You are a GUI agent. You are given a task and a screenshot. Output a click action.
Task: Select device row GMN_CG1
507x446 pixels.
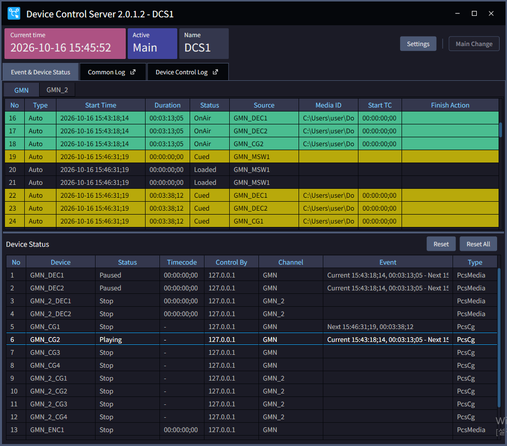point(252,327)
